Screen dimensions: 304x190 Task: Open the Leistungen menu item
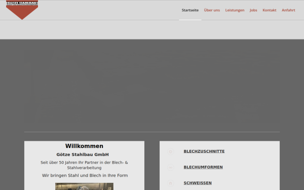[235, 10]
